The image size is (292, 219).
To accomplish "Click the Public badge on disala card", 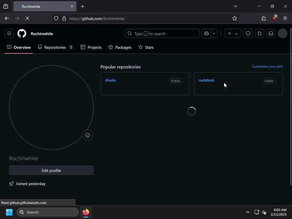I will [x=176, y=81].
